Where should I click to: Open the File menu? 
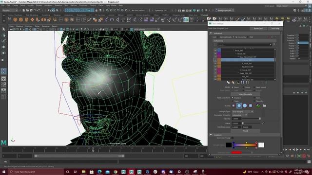coord(3,5)
